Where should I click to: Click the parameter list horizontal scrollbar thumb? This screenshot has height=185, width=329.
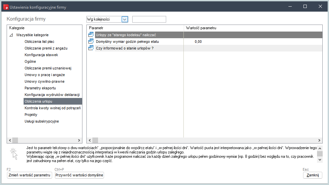[x=95, y=140]
